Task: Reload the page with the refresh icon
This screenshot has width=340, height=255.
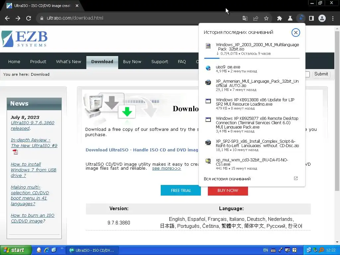Action: (x=29, y=18)
